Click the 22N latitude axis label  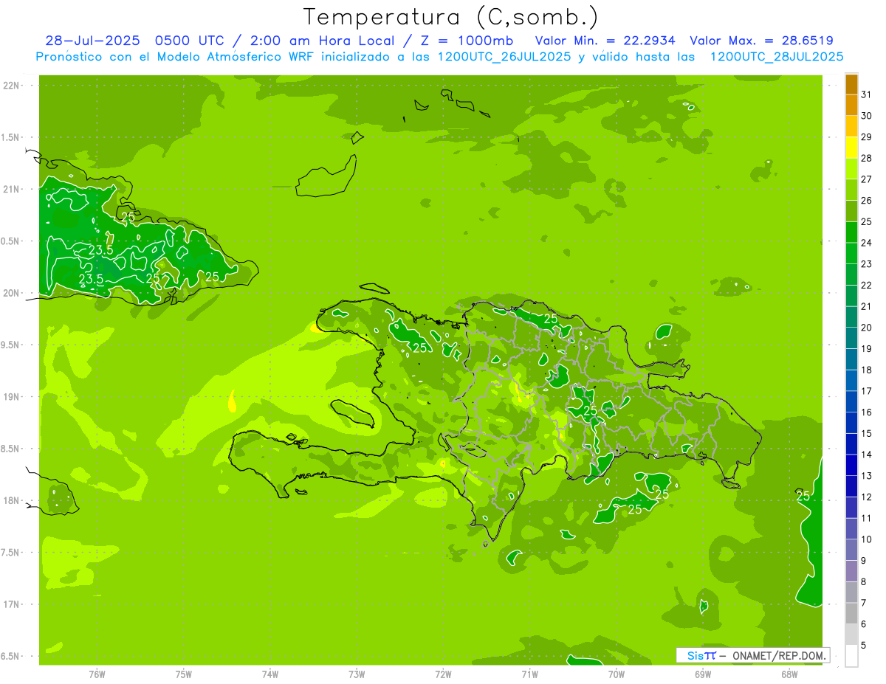[x=12, y=85]
